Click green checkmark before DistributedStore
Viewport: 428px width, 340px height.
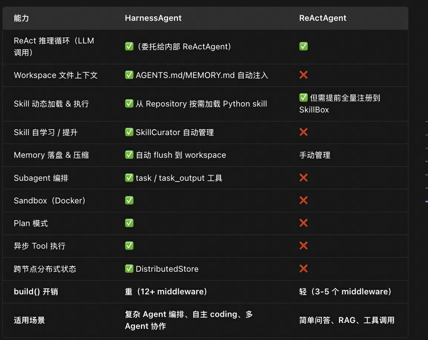(129, 268)
